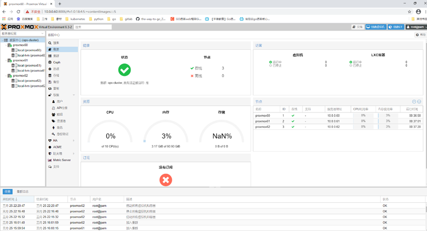Open the Ceph menu item
Viewport: 427px width, 231px height.
pos(62,62)
